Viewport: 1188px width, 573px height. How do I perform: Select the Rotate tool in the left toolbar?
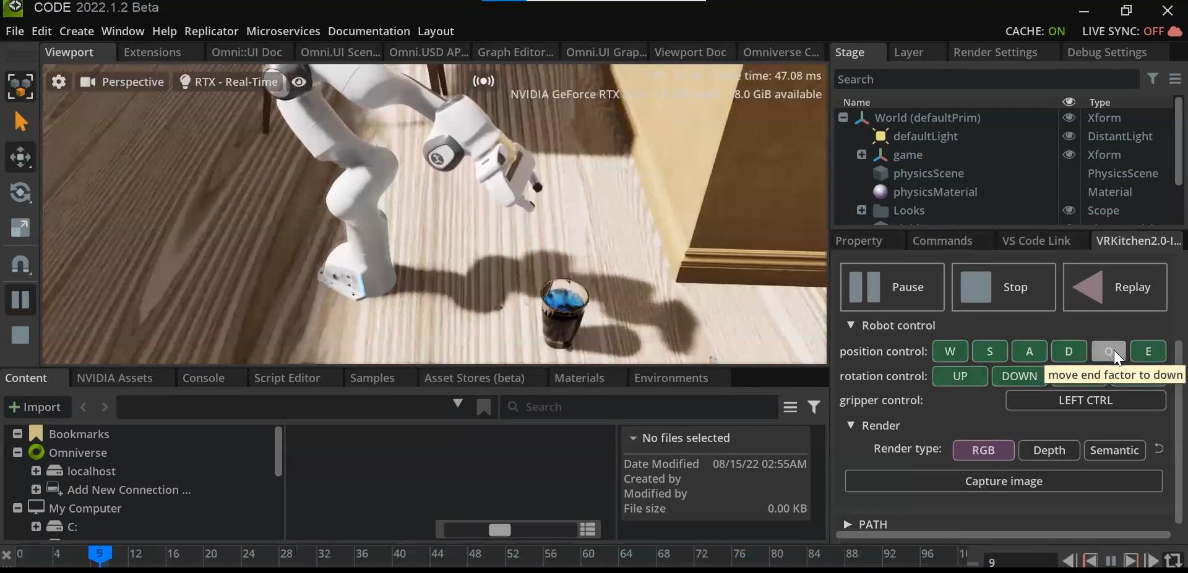pyautogui.click(x=22, y=193)
